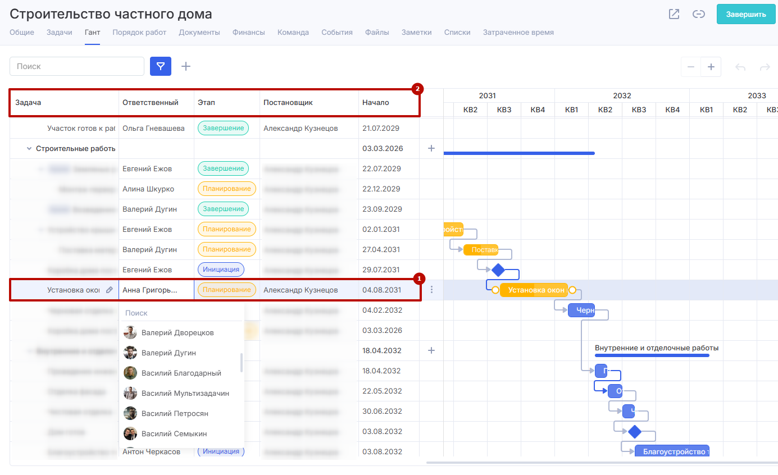The height and width of the screenshot is (475, 778).
Task: Click search field inside responsible dropdown
Action: pyautogui.click(x=181, y=313)
